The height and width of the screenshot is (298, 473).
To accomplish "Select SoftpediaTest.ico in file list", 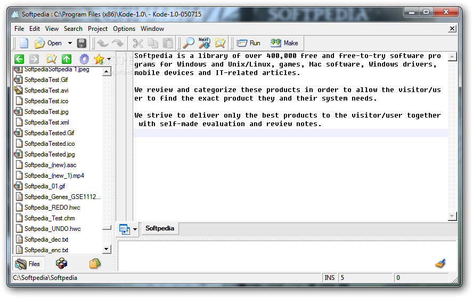I will [x=46, y=101].
